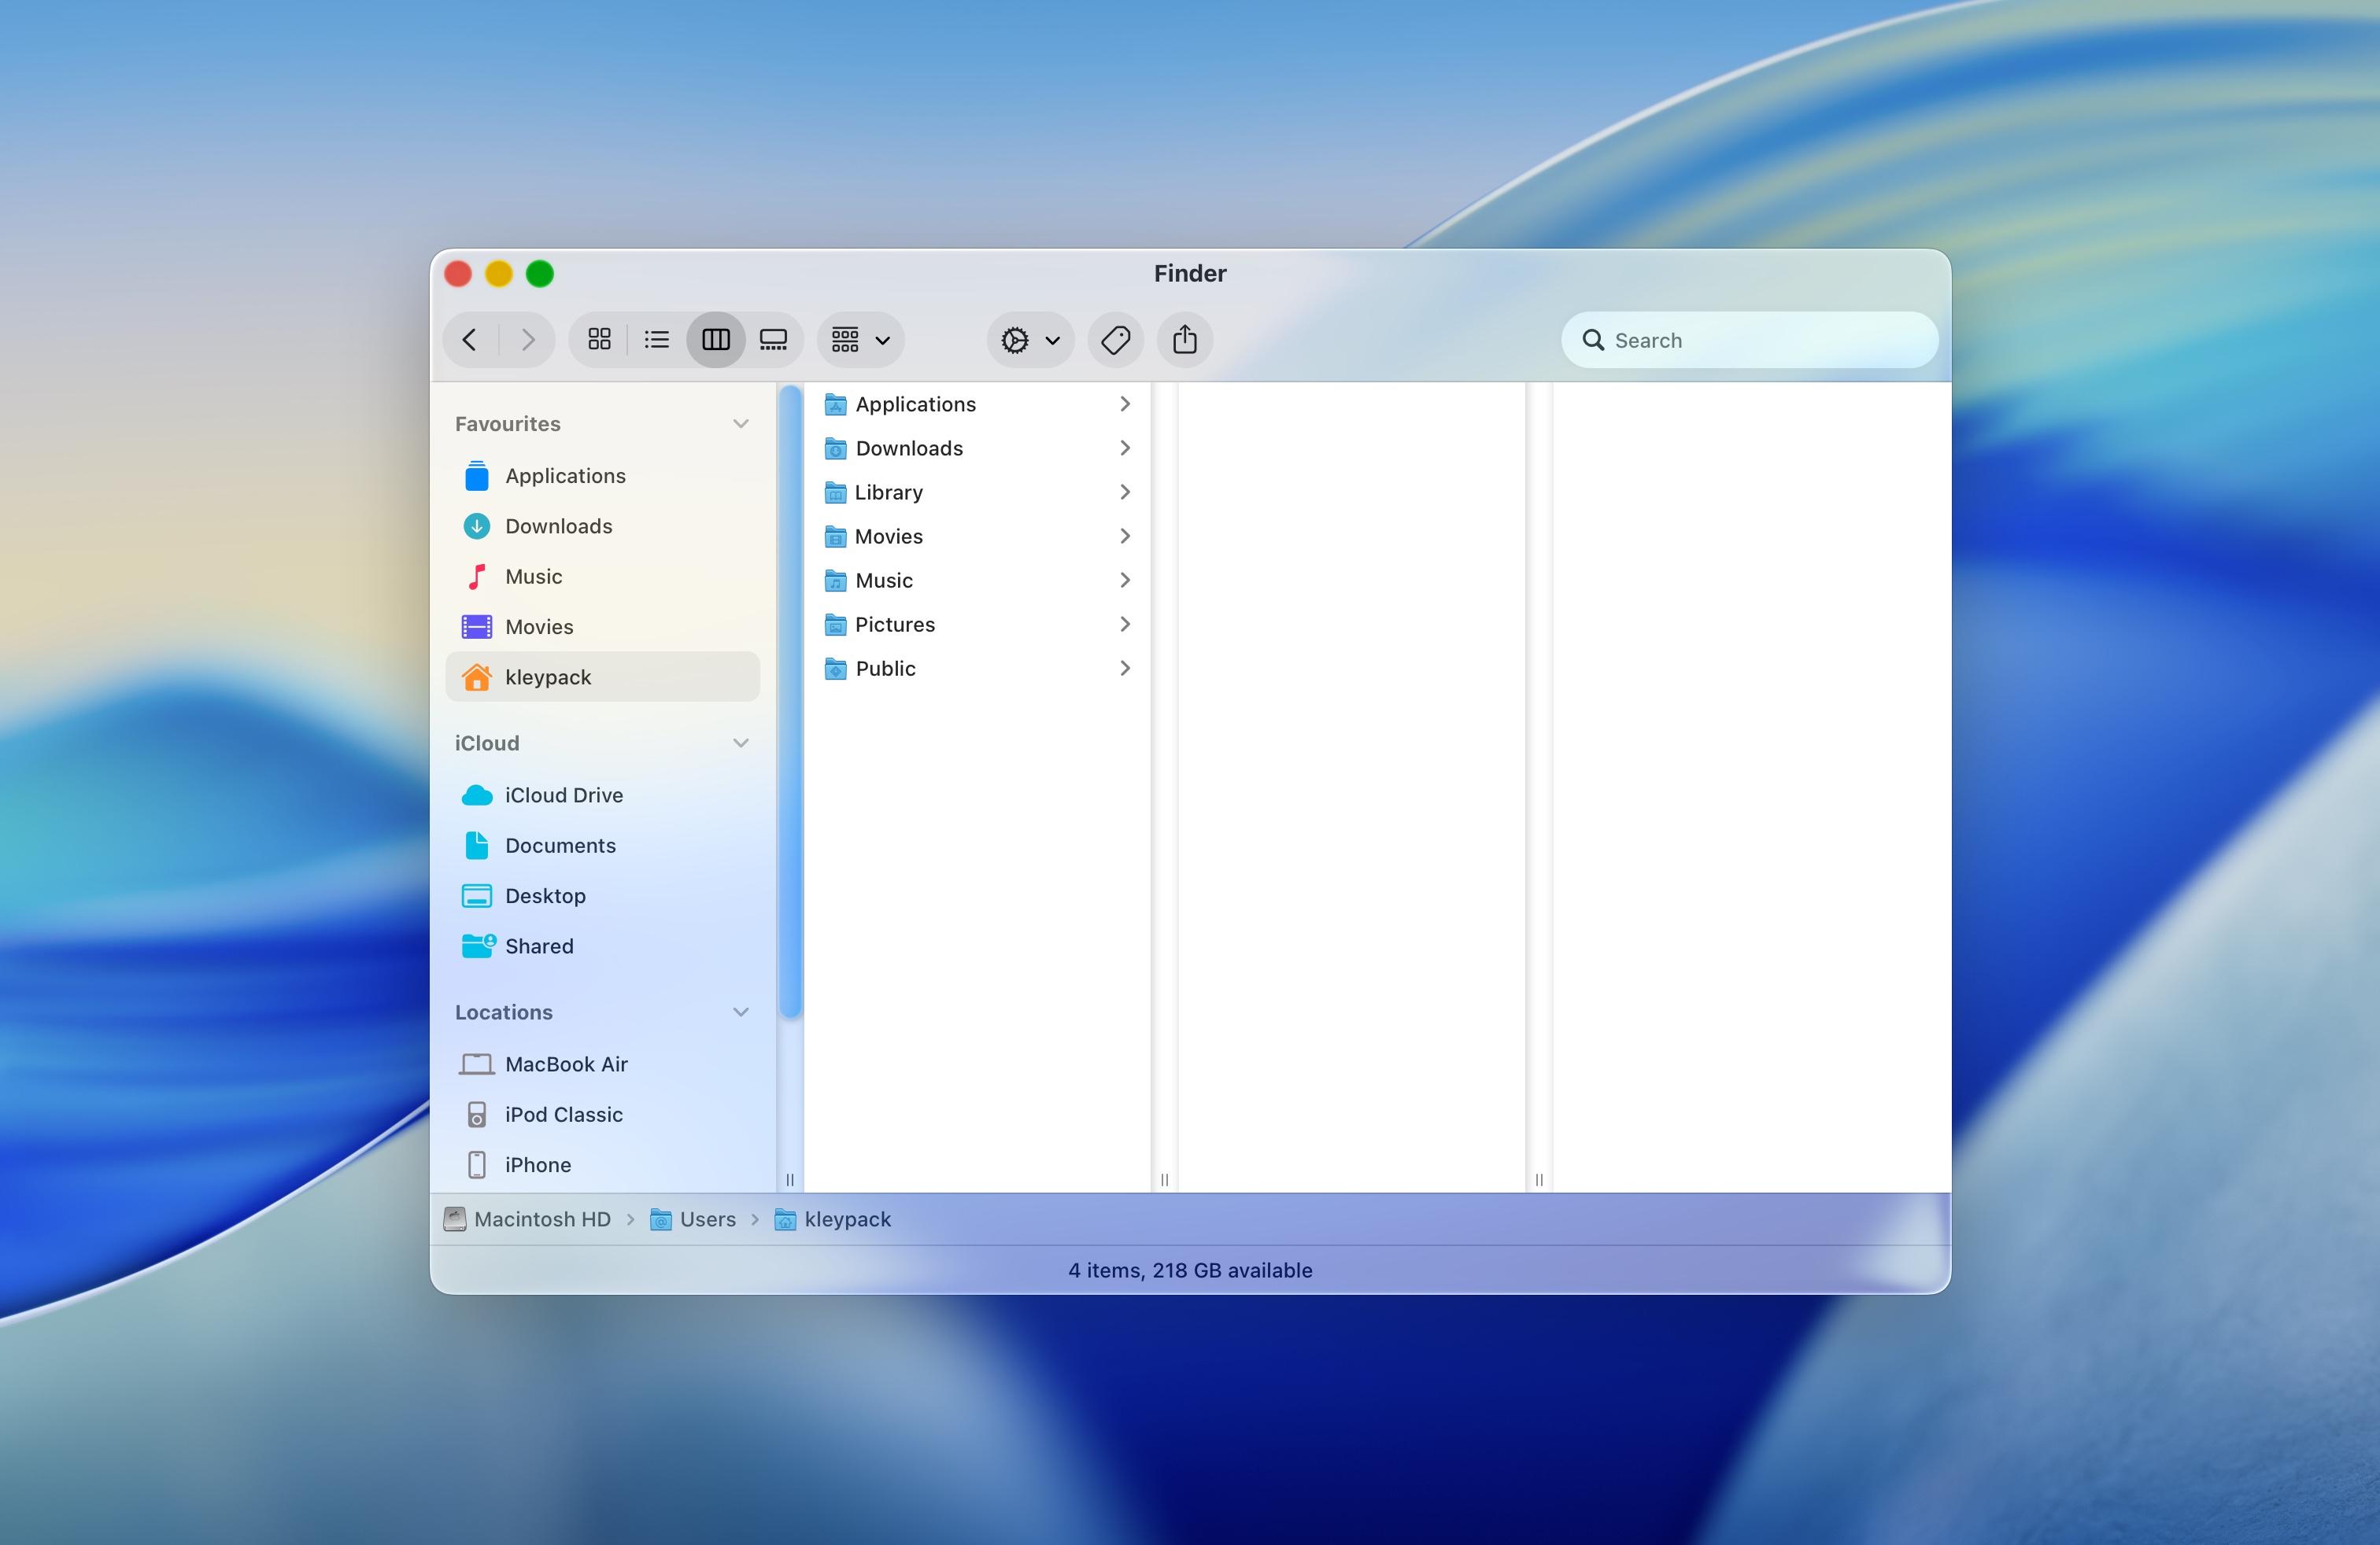Viewport: 2380px width, 1545px height.
Task: Maximize the Finder window with green button
Action: coord(540,274)
